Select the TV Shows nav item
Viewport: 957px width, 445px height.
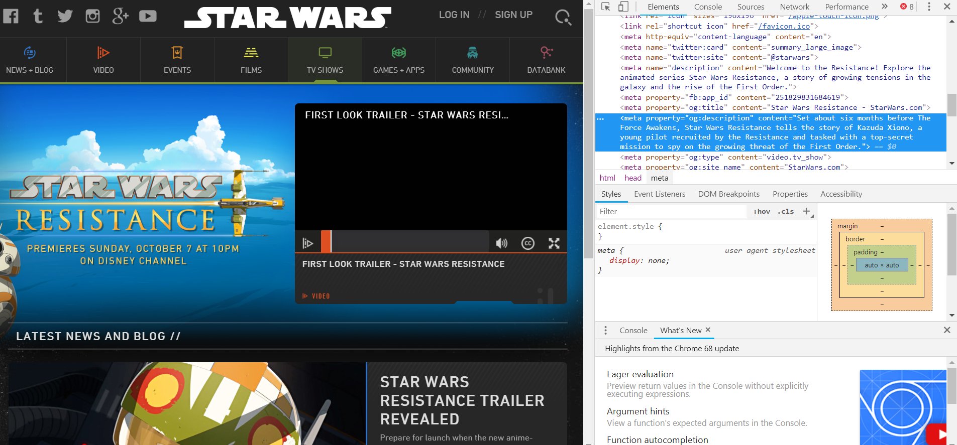coord(325,60)
